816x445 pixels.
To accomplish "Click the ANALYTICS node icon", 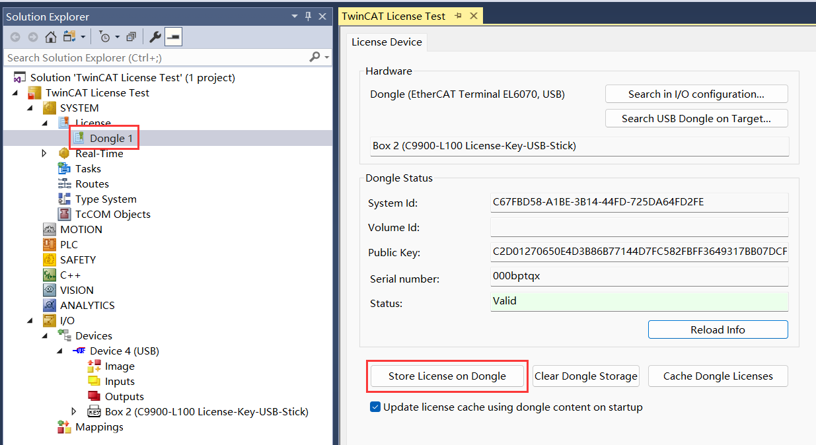I will tap(50, 305).
